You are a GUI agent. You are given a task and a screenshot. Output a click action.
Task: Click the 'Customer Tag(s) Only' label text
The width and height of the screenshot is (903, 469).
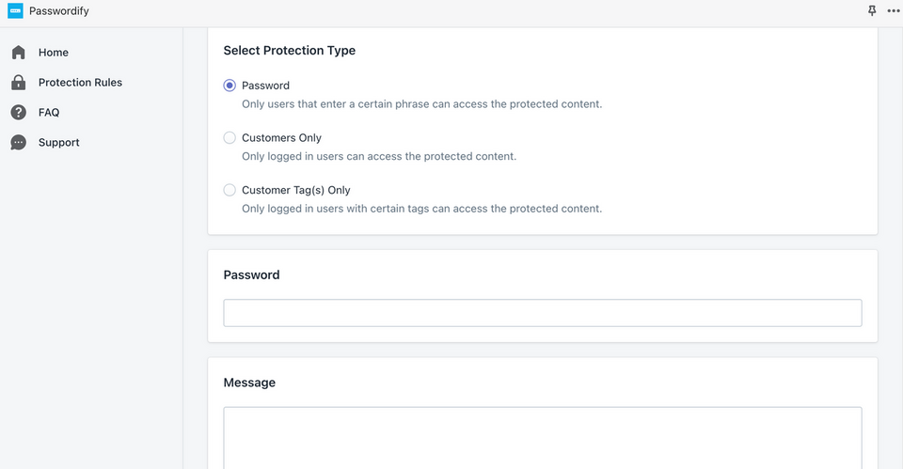pos(296,190)
